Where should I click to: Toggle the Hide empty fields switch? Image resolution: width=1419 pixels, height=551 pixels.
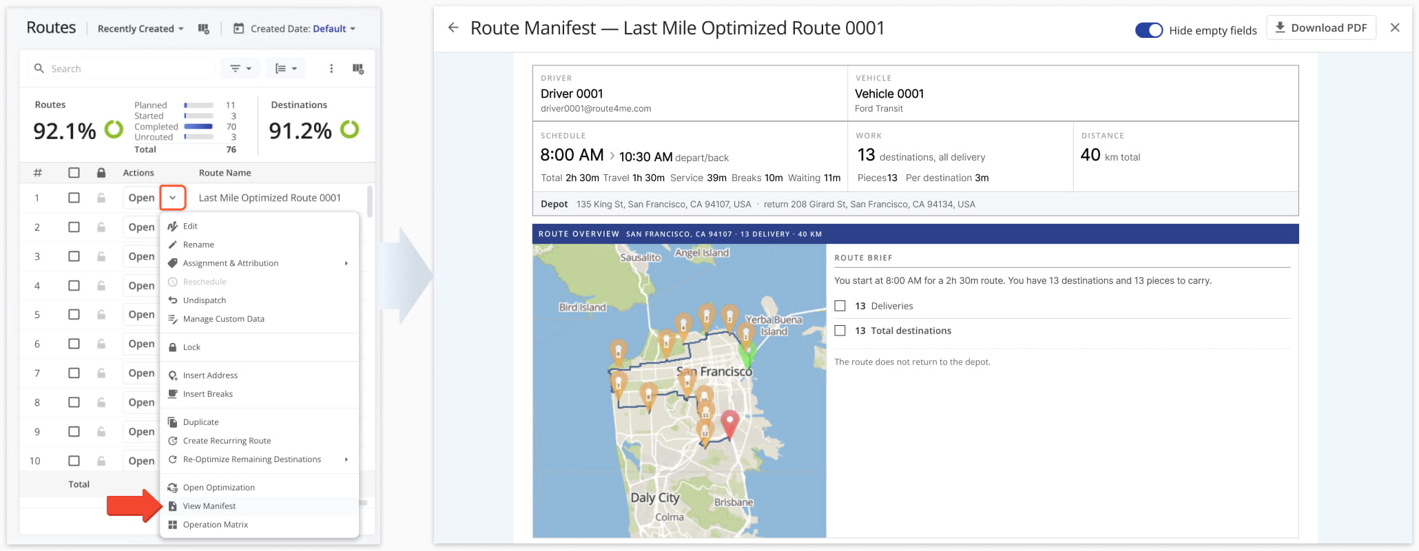1149,30
